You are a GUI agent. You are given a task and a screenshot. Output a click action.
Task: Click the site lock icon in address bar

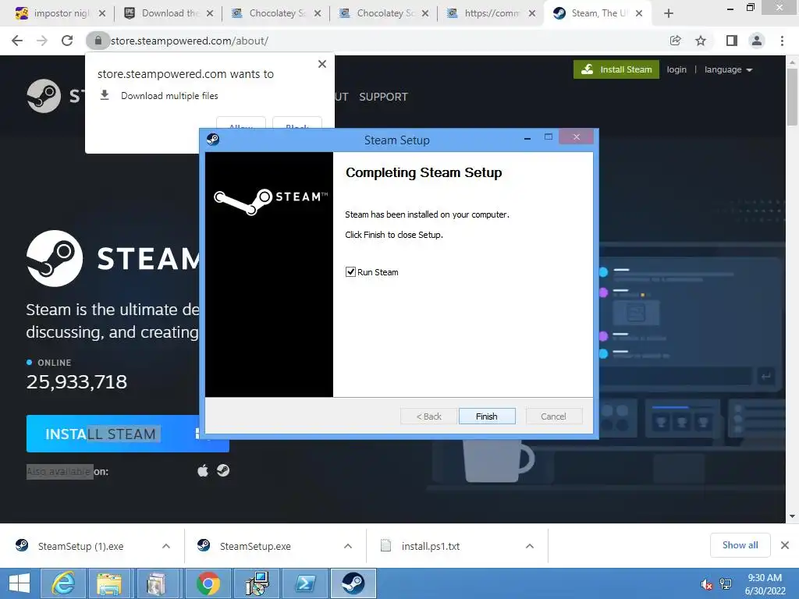tap(98, 41)
